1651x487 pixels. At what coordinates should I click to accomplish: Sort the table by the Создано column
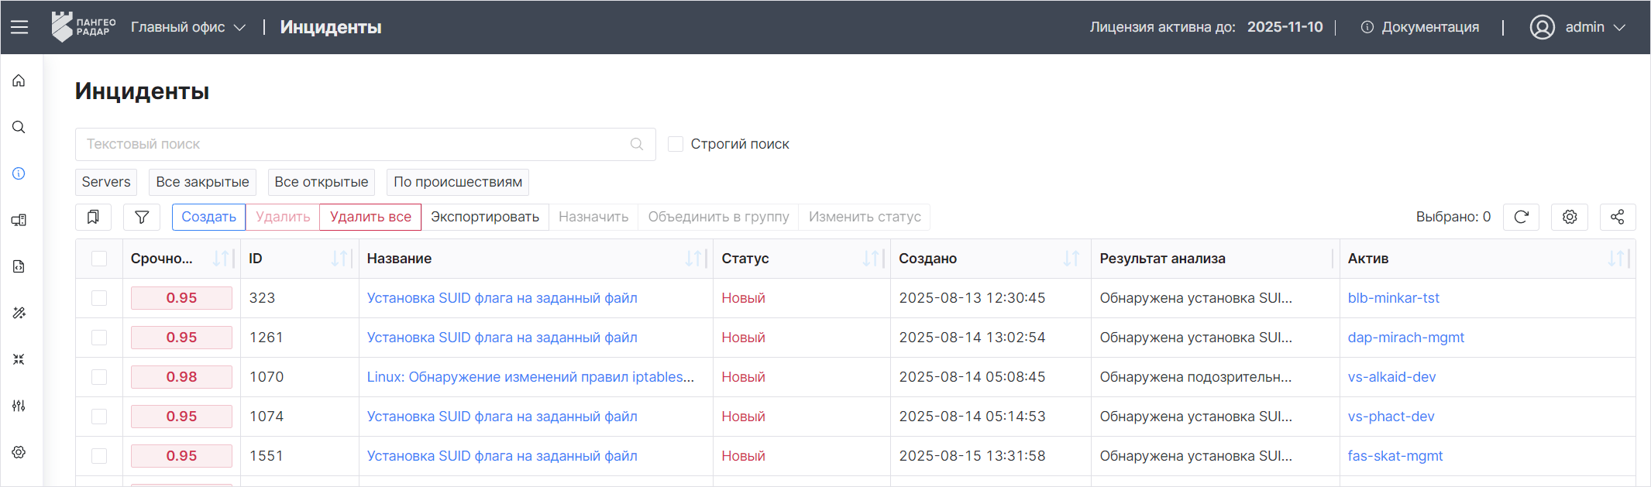coord(1071,259)
